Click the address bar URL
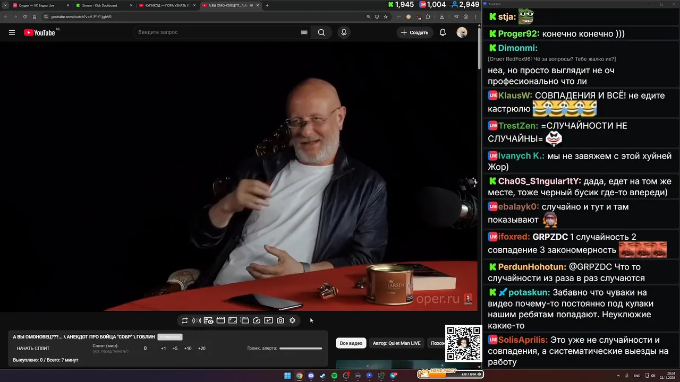This screenshot has height=382, width=680. 81,16
